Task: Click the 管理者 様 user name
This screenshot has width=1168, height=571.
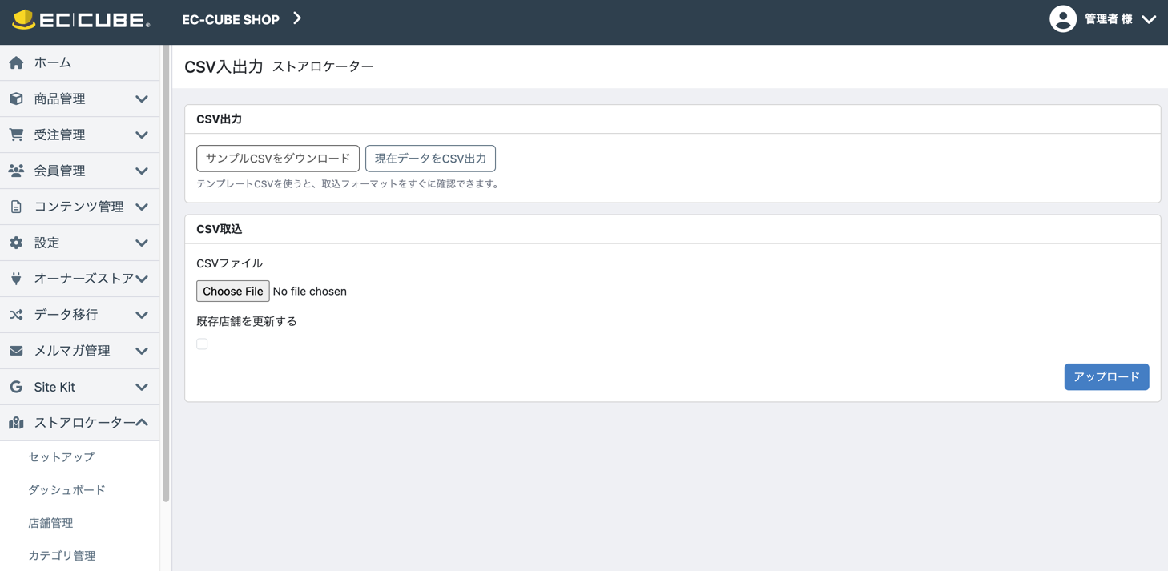Action: tap(1109, 19)
